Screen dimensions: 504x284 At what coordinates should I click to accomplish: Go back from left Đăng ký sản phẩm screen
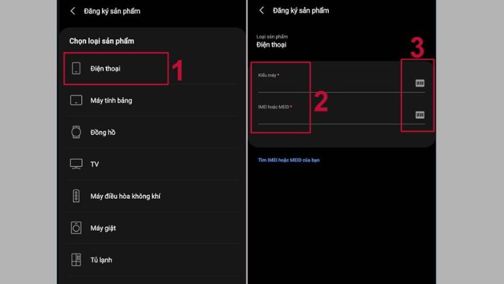tap(72, 11)
